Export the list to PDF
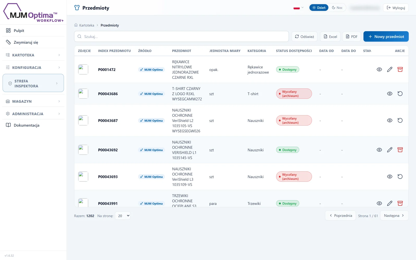416x260 pixels. pyautogui.click(x=352, y=37)
